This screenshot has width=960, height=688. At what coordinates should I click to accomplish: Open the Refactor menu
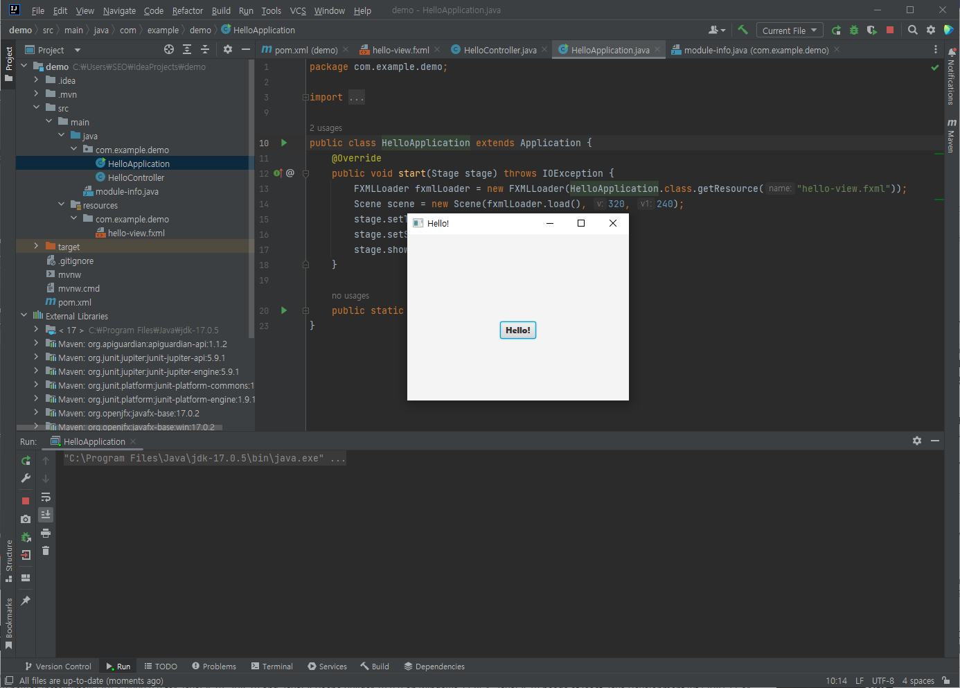pyautogui.click(x=187, y=10)
